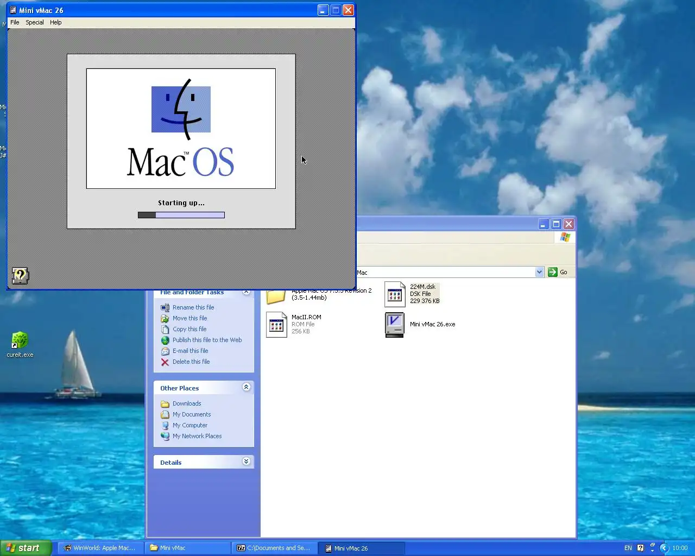The width and height of the screenshot is (695, 556).
Task: Open the Explorer address bar dropdown
Action: [539, 272]
